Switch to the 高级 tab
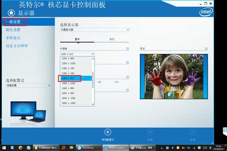Screen dimensions: 227x151 tap(112, 39)
